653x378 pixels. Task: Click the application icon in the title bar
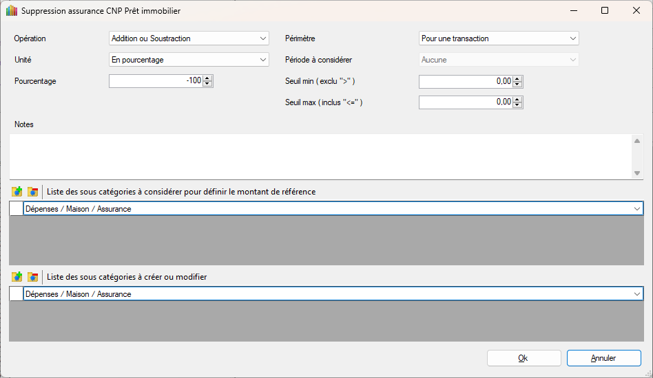pyautogui.click(x=11, y=11)
